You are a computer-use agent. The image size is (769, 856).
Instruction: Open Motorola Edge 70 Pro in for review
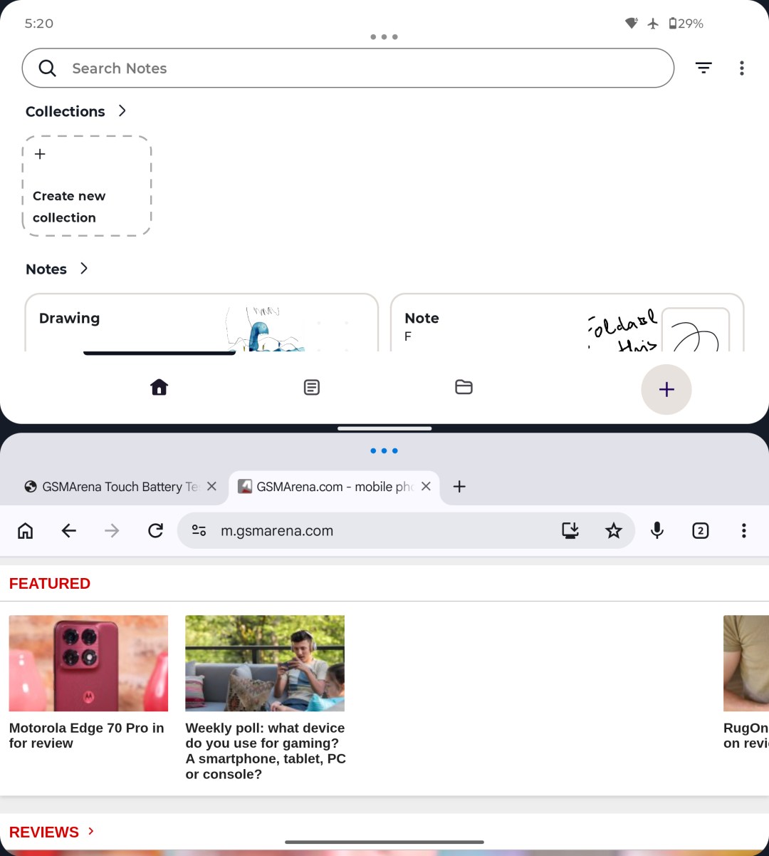86,736
